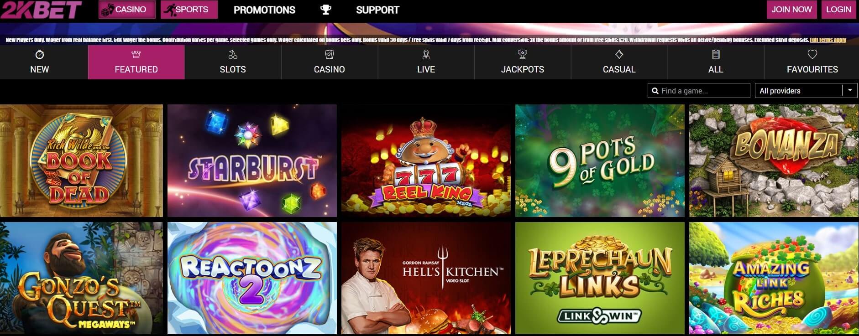Click the playing card icon above CASINO
Screen dimensions: 859x336
point(330,55)
